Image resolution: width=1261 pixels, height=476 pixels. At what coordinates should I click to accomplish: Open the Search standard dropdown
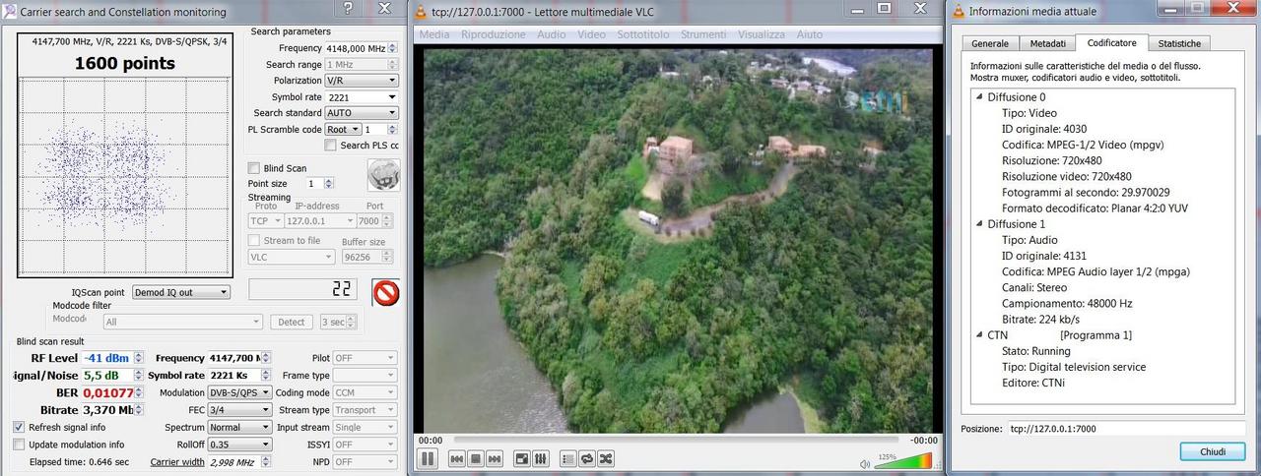[362, 113]
